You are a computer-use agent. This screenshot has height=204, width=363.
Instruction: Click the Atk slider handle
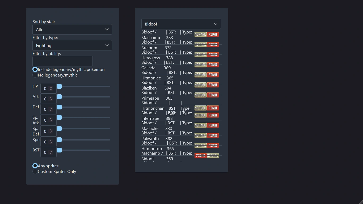point(59,97)
